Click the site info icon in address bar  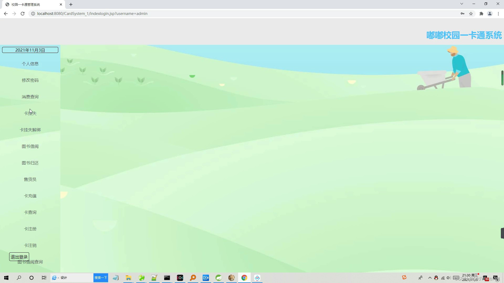(x=33, y=14)
